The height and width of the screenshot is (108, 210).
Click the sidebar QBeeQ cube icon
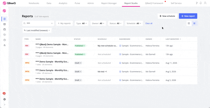tap(4, 11)
